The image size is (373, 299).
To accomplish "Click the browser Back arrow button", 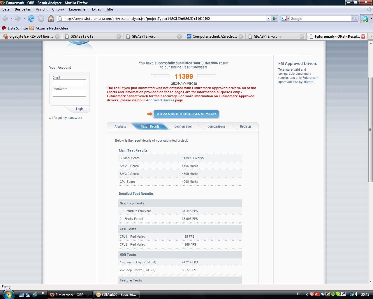I will 5,18.
